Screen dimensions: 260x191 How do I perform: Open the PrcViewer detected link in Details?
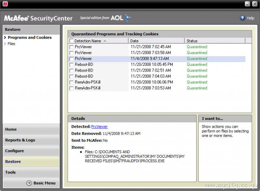pos(99,127)
